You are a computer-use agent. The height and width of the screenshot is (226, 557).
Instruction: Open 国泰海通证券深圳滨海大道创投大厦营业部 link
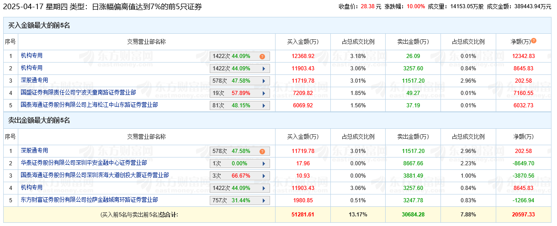95,175
